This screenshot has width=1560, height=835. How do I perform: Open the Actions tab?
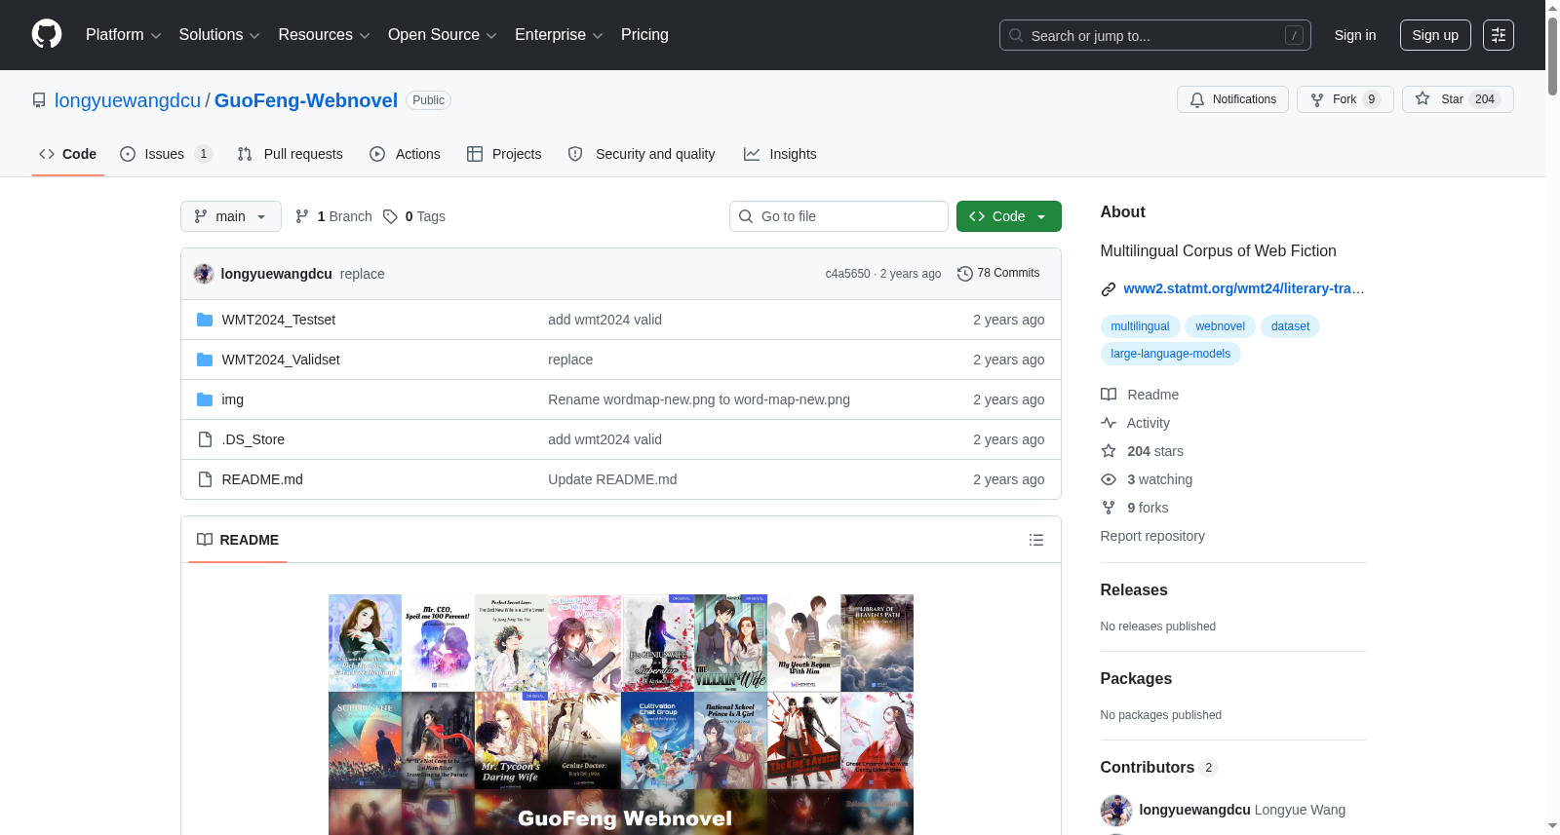pyautogui.click(x=405, y=154)
